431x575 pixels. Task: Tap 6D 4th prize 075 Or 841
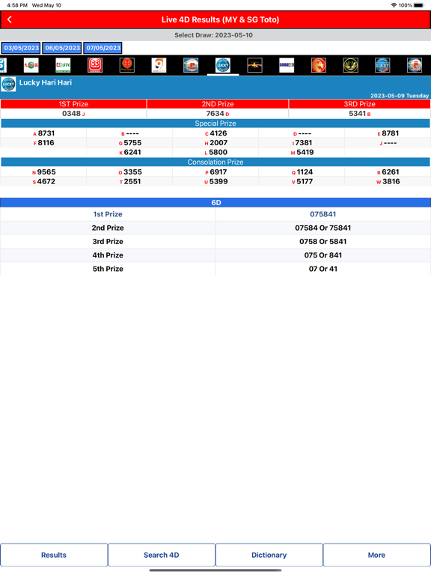pyautogui.click(x=323, y=255)
